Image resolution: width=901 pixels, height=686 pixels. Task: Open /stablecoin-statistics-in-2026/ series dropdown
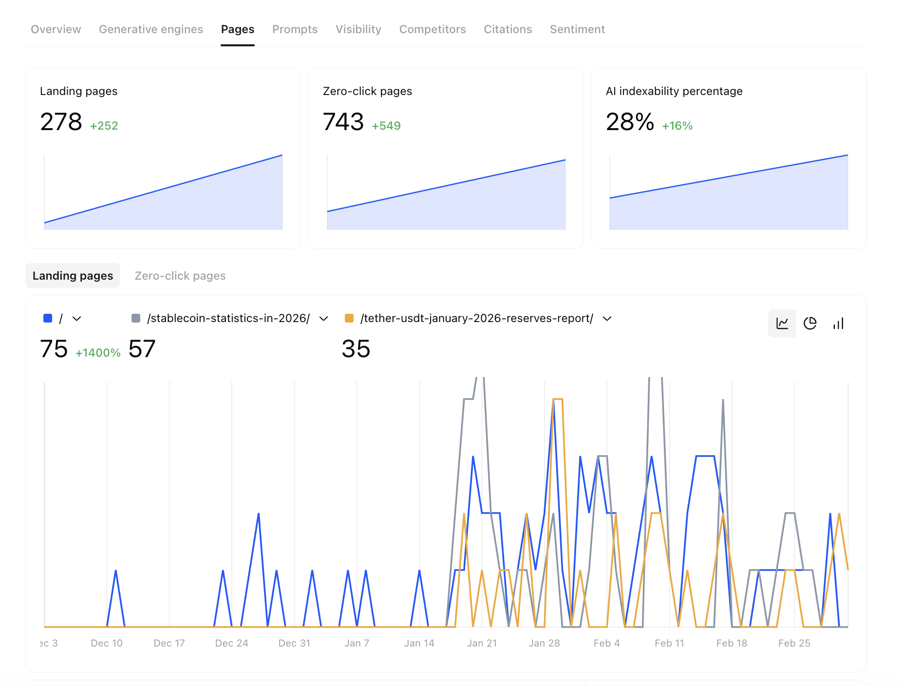pos(323,319)
